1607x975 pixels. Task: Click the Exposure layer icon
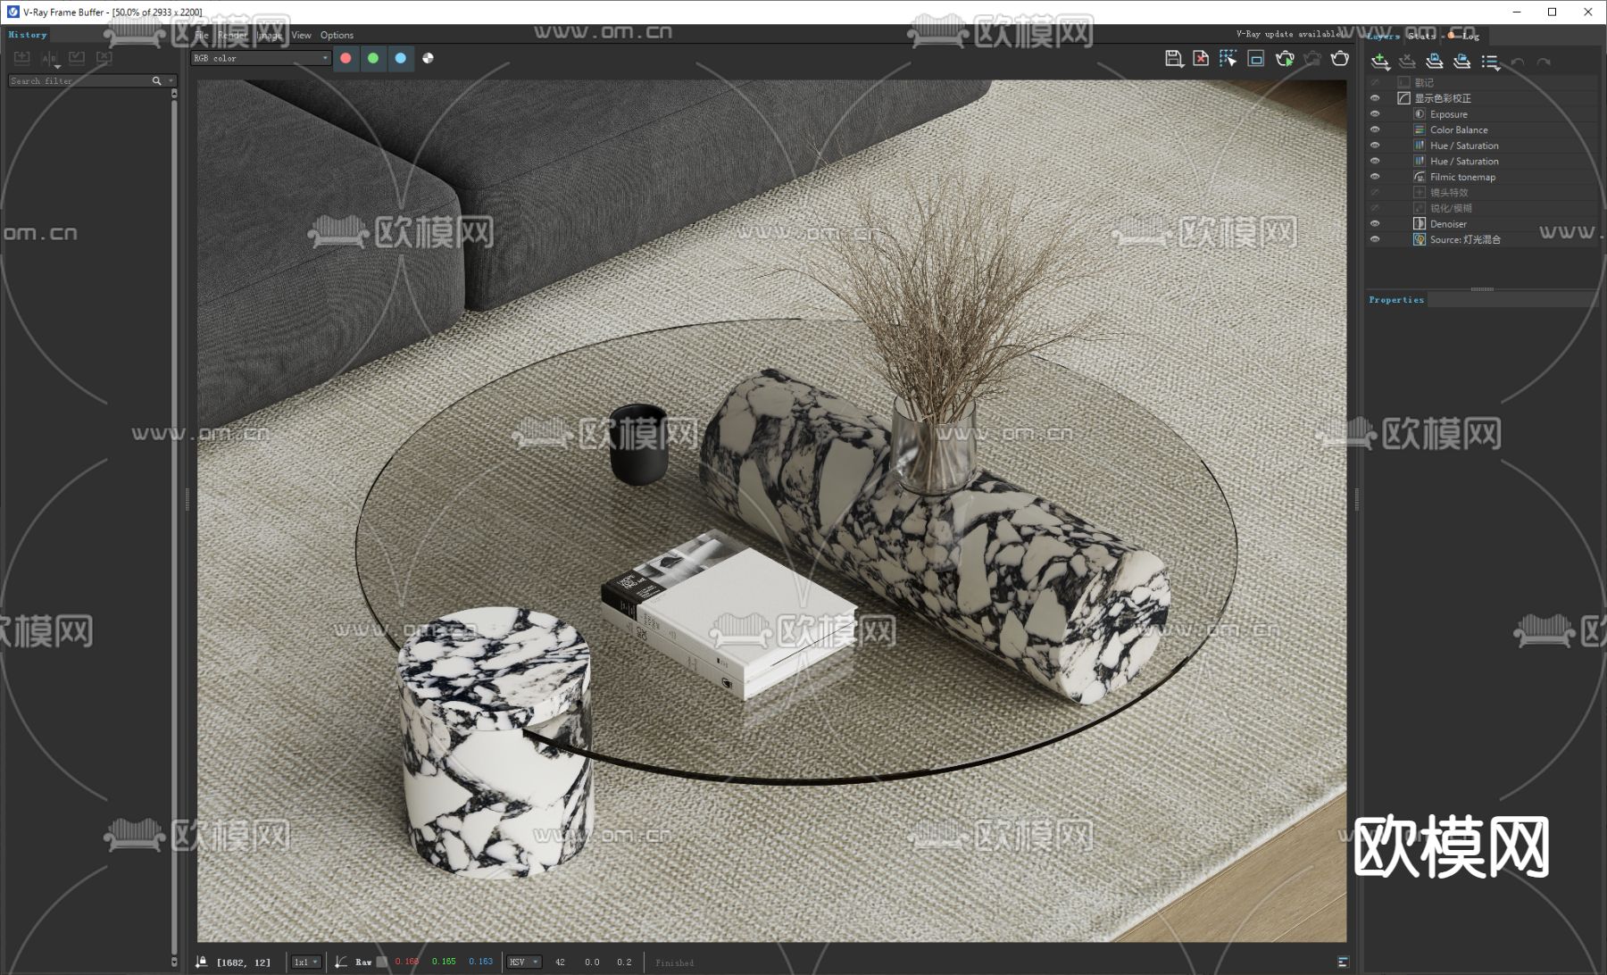[x=1420, y=114]
